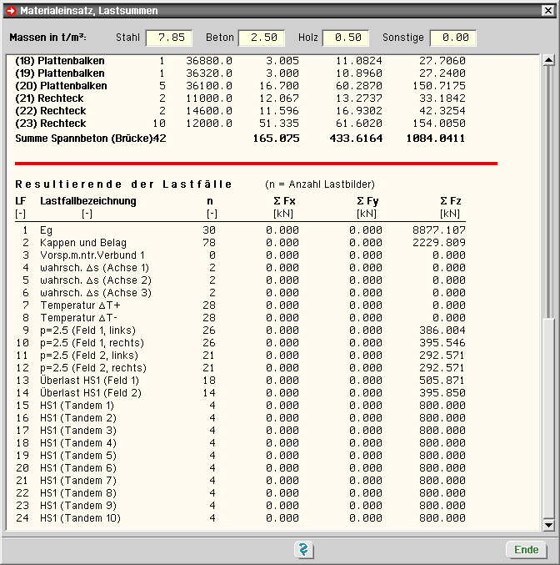The width and height of the screenshot is (560, 565).
Task: Click the help question mark icon
Action: (303, 550)
